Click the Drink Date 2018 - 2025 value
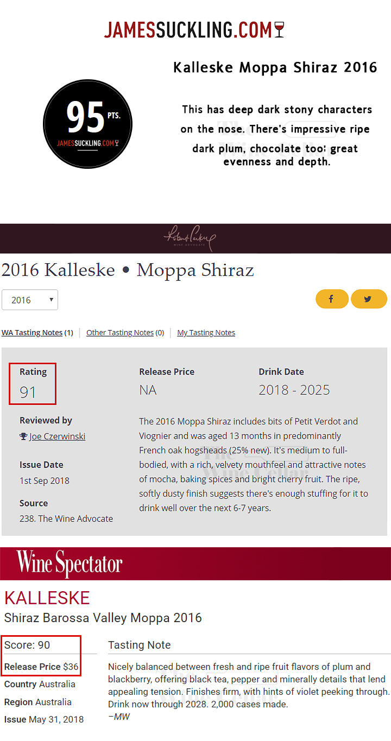Image resolution: width=391 pixels, height=741 pixels. 294,390
